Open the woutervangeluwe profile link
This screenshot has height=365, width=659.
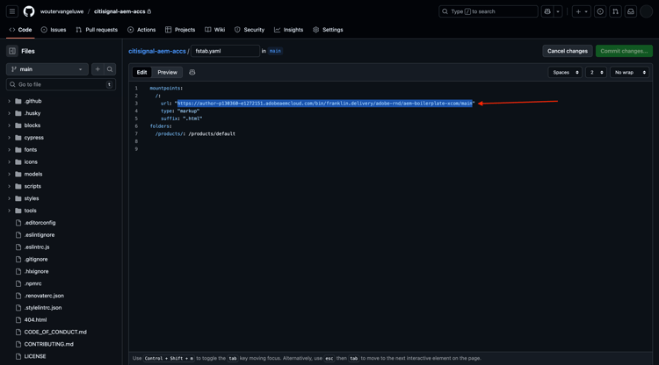click(x=62, y=11)
